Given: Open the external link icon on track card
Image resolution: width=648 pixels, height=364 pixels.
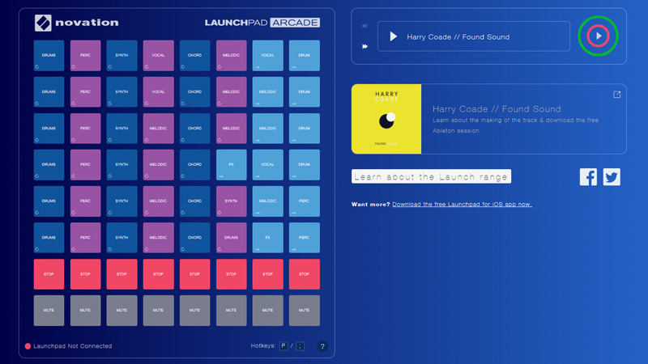Looking at the screenshot, I should [x=616, y=95].
